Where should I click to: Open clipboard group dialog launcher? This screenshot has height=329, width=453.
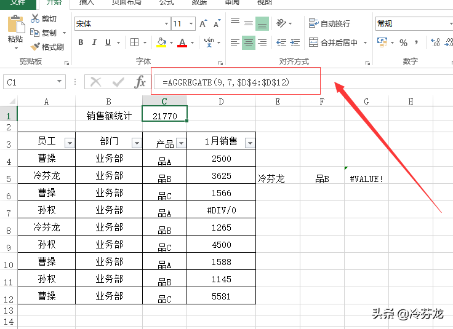tap(67, 63)
